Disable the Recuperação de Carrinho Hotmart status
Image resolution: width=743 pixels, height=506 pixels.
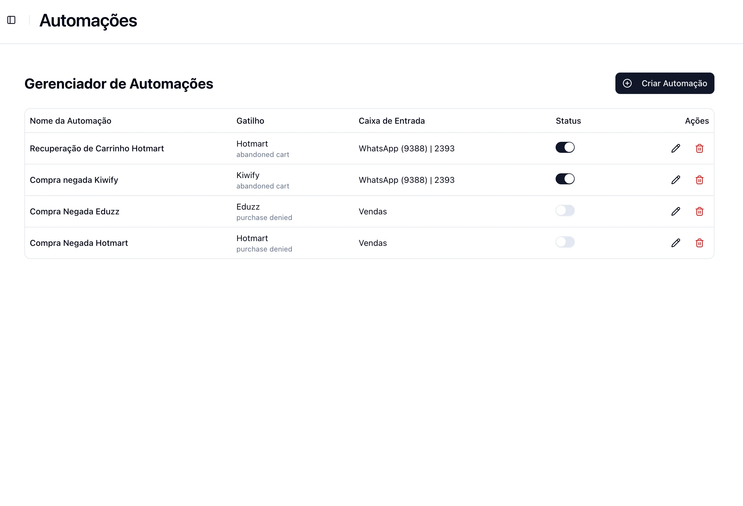tap(565, 147)
